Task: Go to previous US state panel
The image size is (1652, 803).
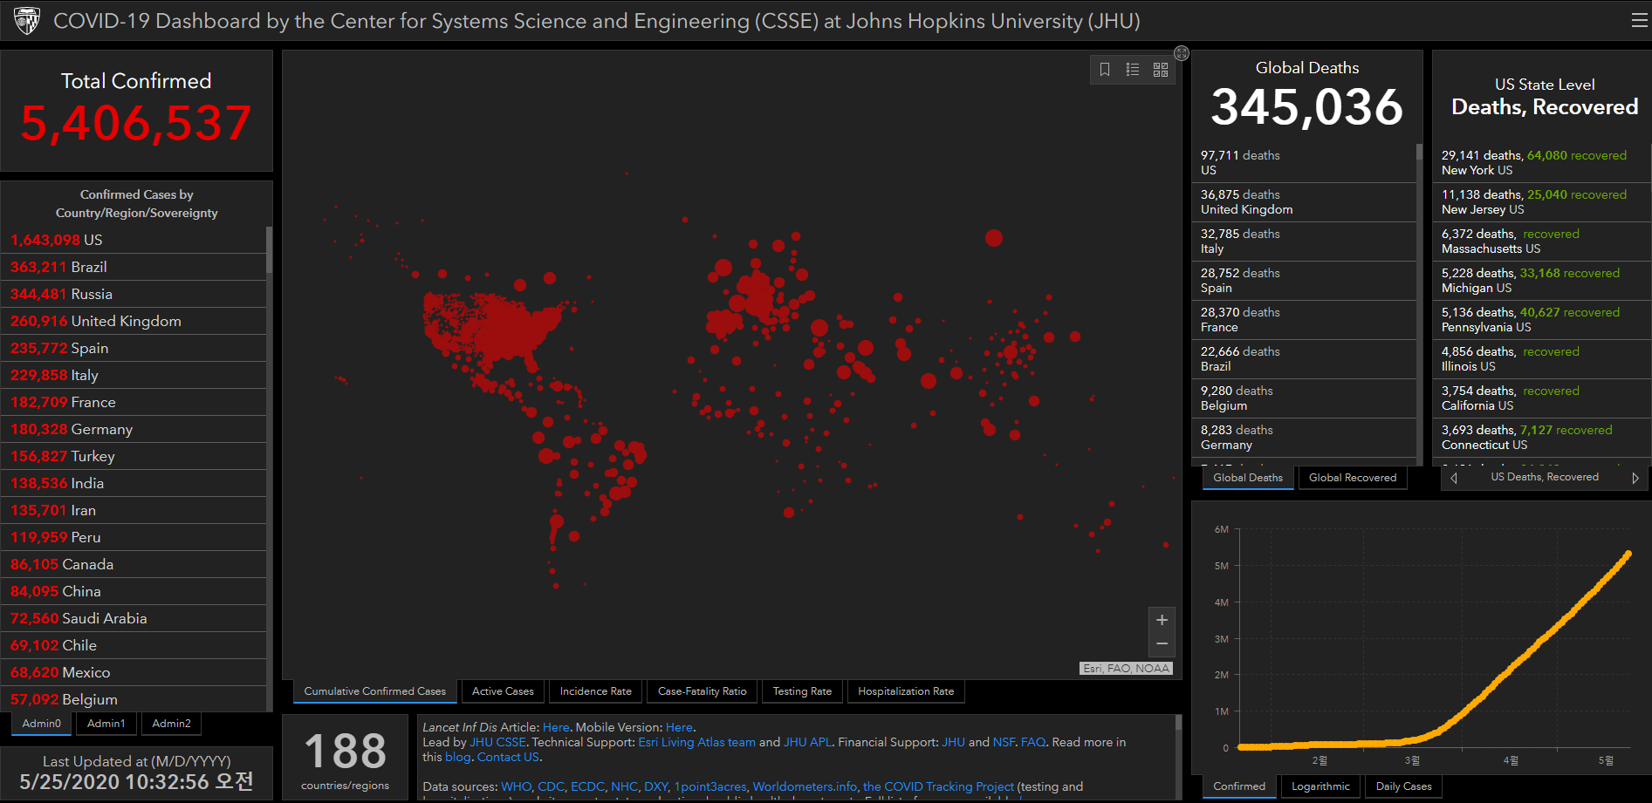Action: [1454, 478]
